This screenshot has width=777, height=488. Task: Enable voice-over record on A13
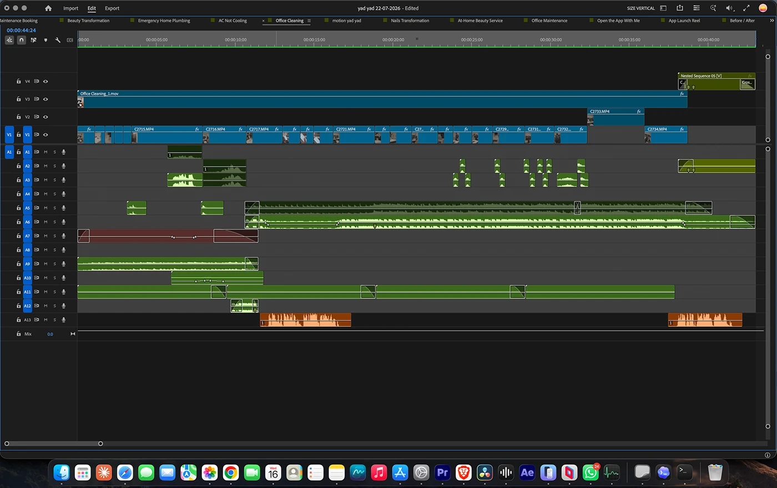coord(63,320)
